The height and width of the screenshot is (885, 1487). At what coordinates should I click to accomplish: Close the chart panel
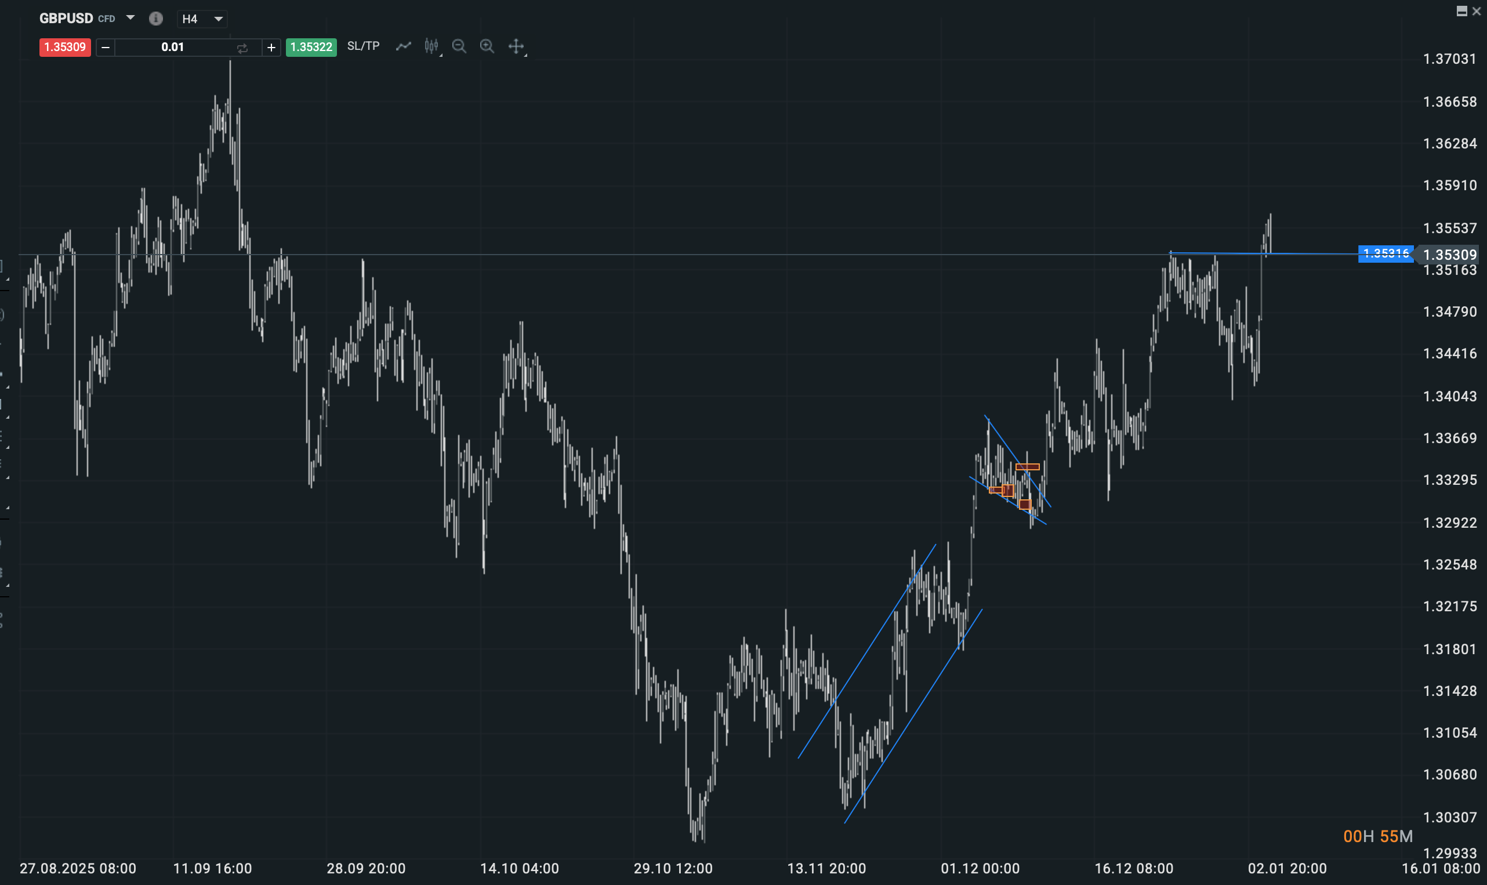[x=1476, y=11]
